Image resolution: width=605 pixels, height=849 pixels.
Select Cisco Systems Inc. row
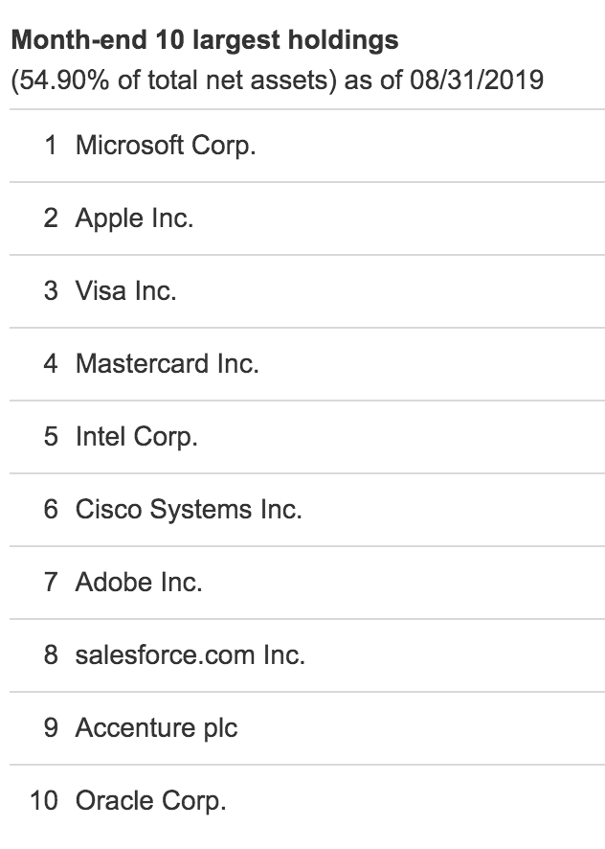point(307,510)
